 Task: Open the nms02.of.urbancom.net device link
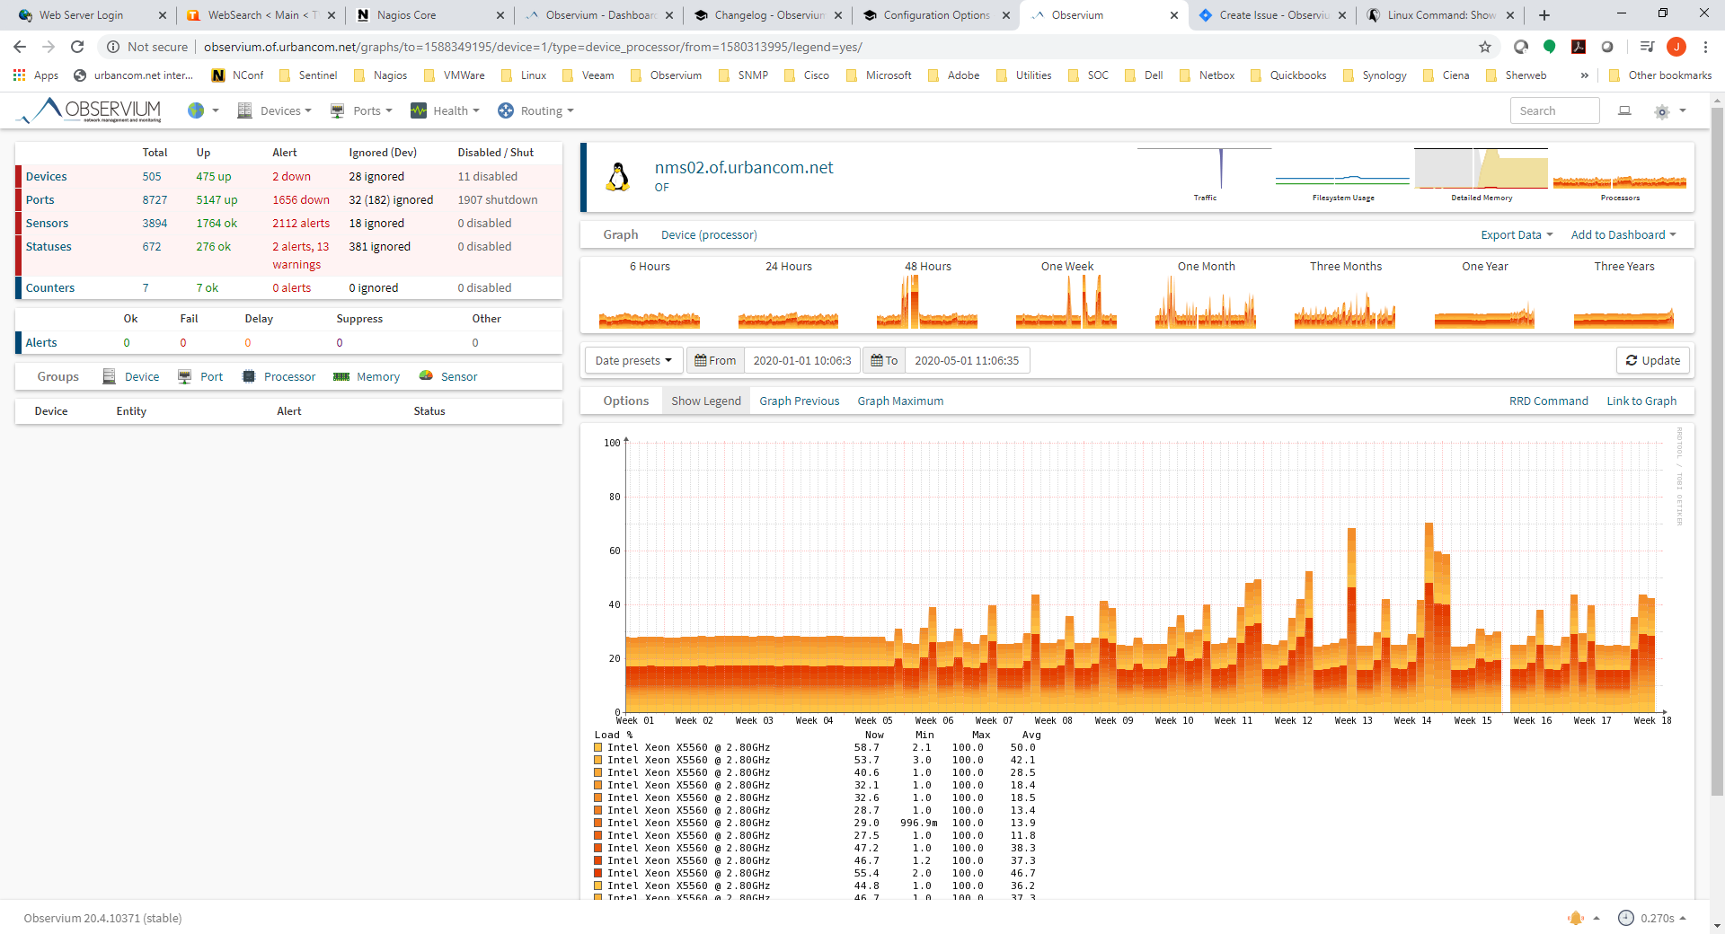(x=744, y=167)
